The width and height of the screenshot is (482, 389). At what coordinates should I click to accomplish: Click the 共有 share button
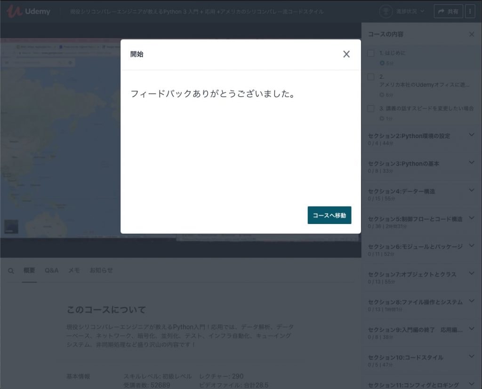tap(448, 11)
